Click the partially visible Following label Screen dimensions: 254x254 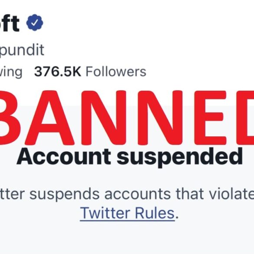click(x=11, y=73)
